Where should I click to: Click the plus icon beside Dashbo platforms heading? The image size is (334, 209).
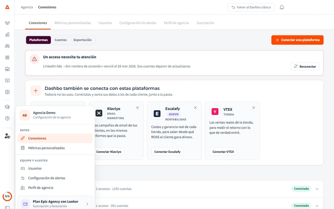click(36, 91)
